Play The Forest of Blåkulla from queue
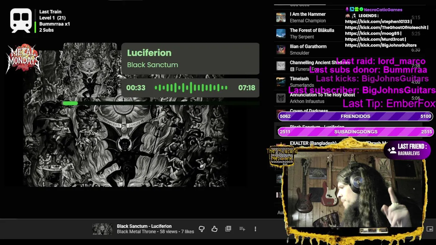Image resolution: width=436 pixels, height=245 pixels. (x=312, y=30)
